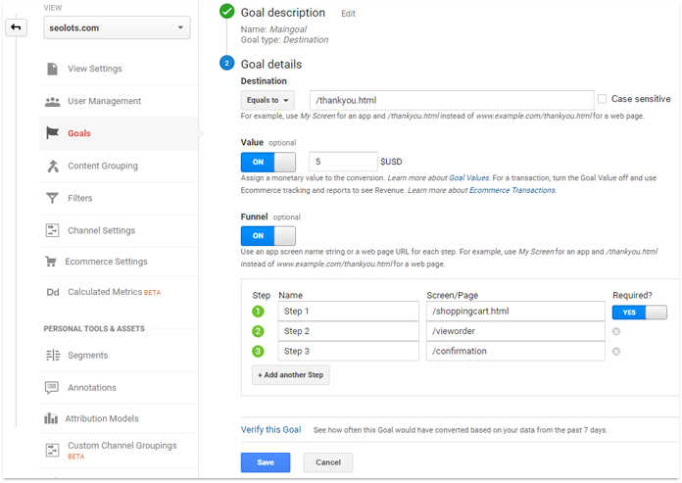This screenshot has height=483, width=682.
Task: Select Content Grouping in the sidebar
Action: click(102, 166)
